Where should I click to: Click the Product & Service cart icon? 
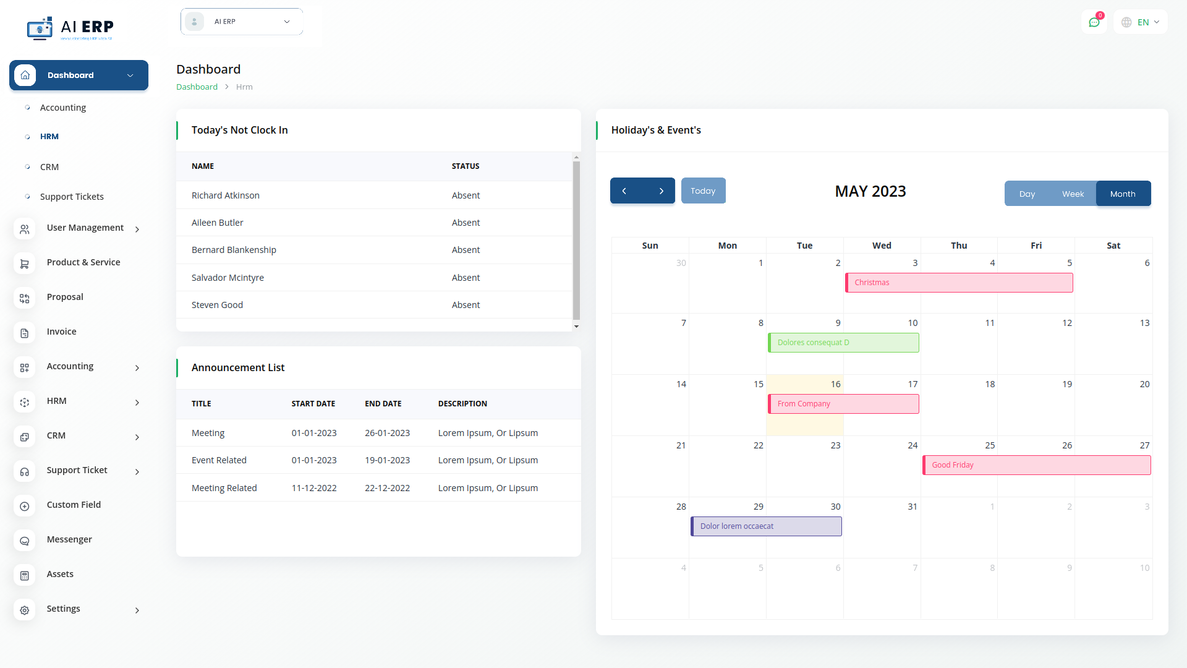tap(25, 263)
